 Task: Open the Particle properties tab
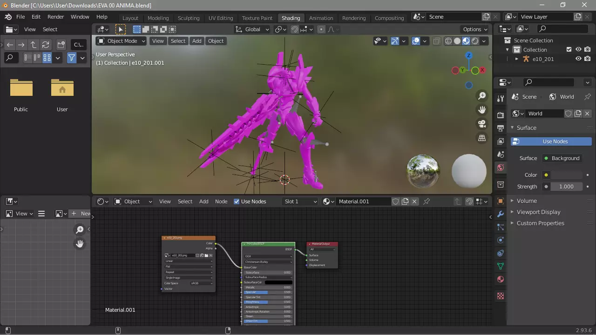pyautogui.click(x=501, y=227)
